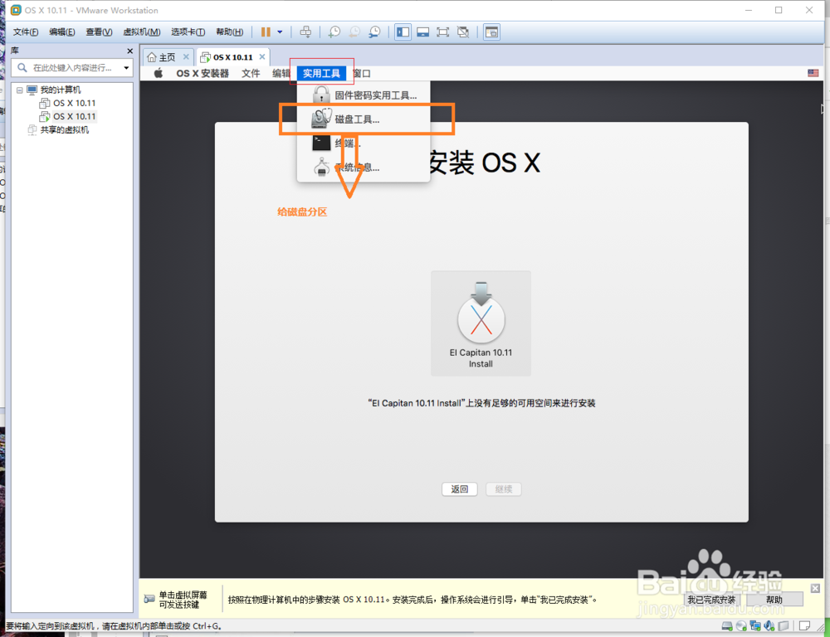Open the 编辑(E) menu in VMware
Screen dimensions: 830x637
(62, 32)
